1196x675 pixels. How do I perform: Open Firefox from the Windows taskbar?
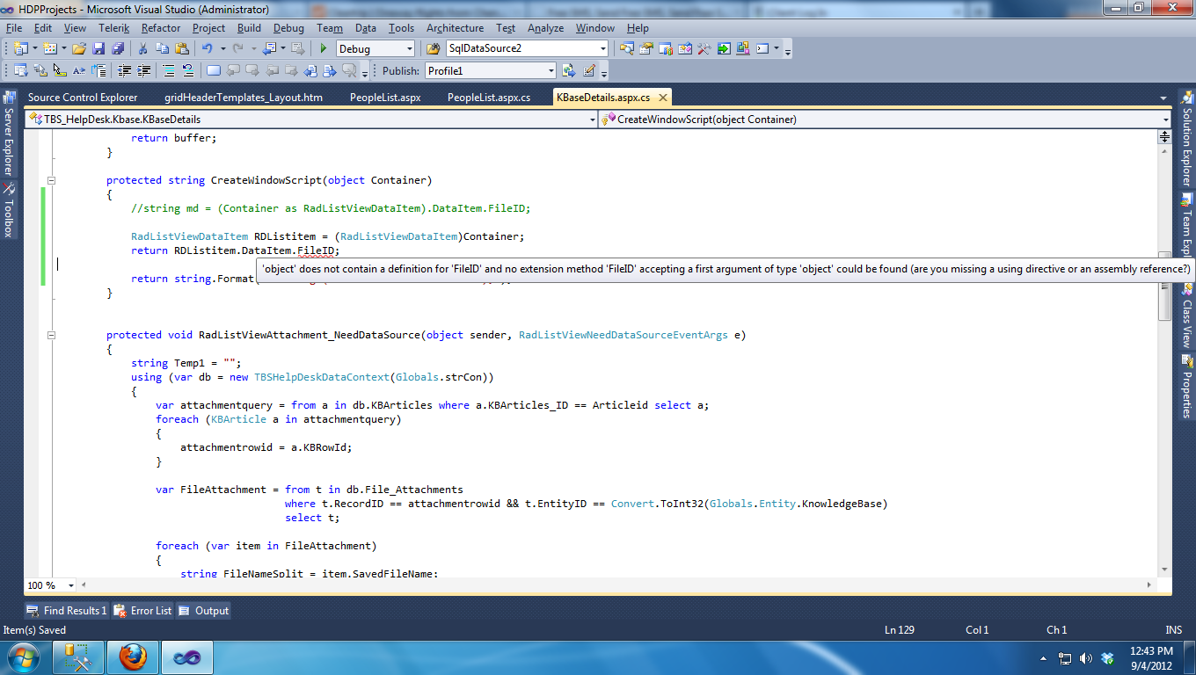(x=133, y=657)
